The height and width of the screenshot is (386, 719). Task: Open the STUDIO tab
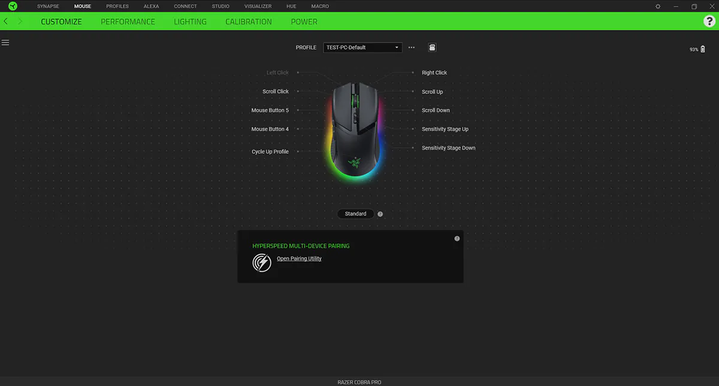click(220, 6)
